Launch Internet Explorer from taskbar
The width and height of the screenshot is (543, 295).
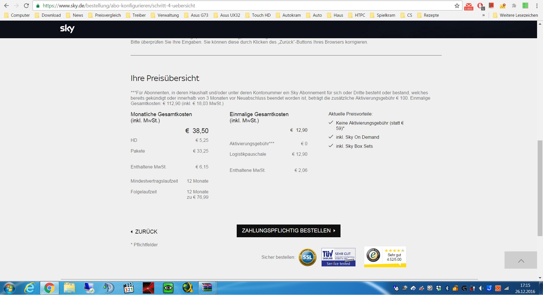(x=29, y=288)
